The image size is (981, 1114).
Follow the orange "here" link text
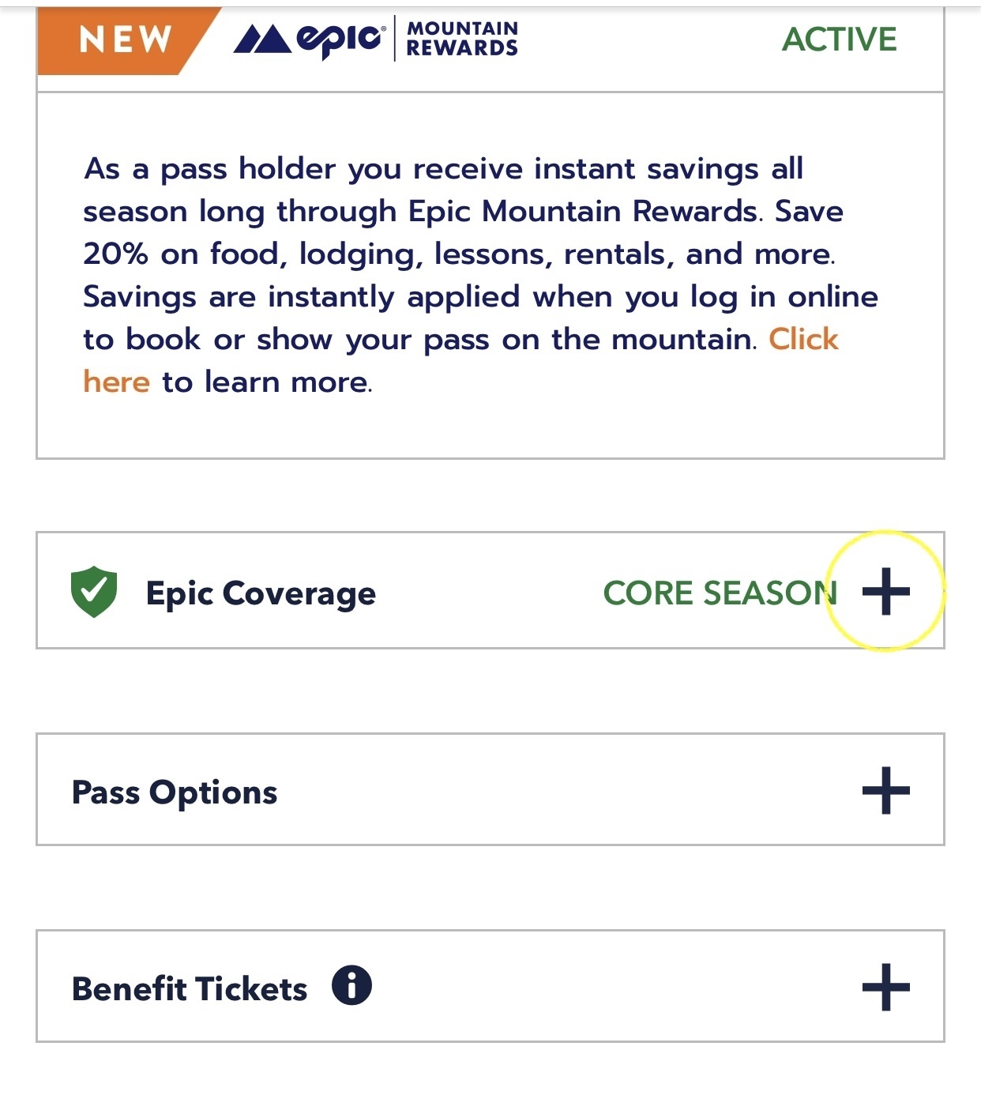(116, 382)
